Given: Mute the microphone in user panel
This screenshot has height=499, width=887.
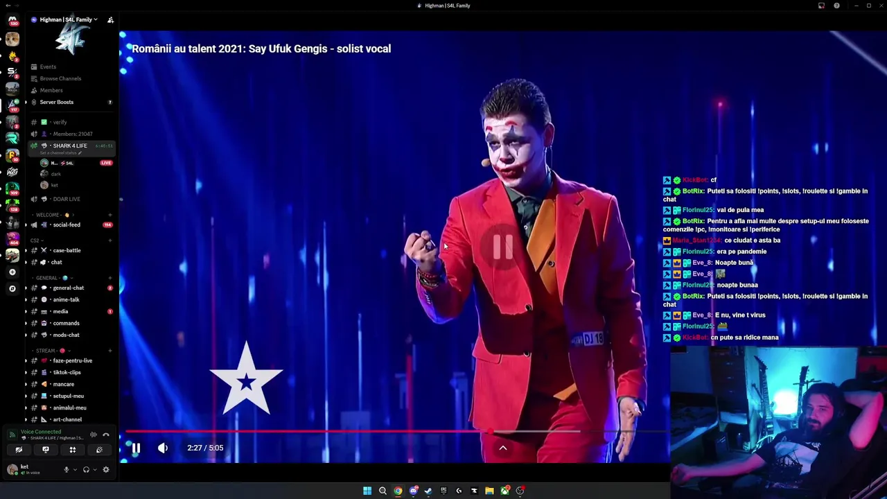Looking at the screenshot, I should (x=67, y=469).
